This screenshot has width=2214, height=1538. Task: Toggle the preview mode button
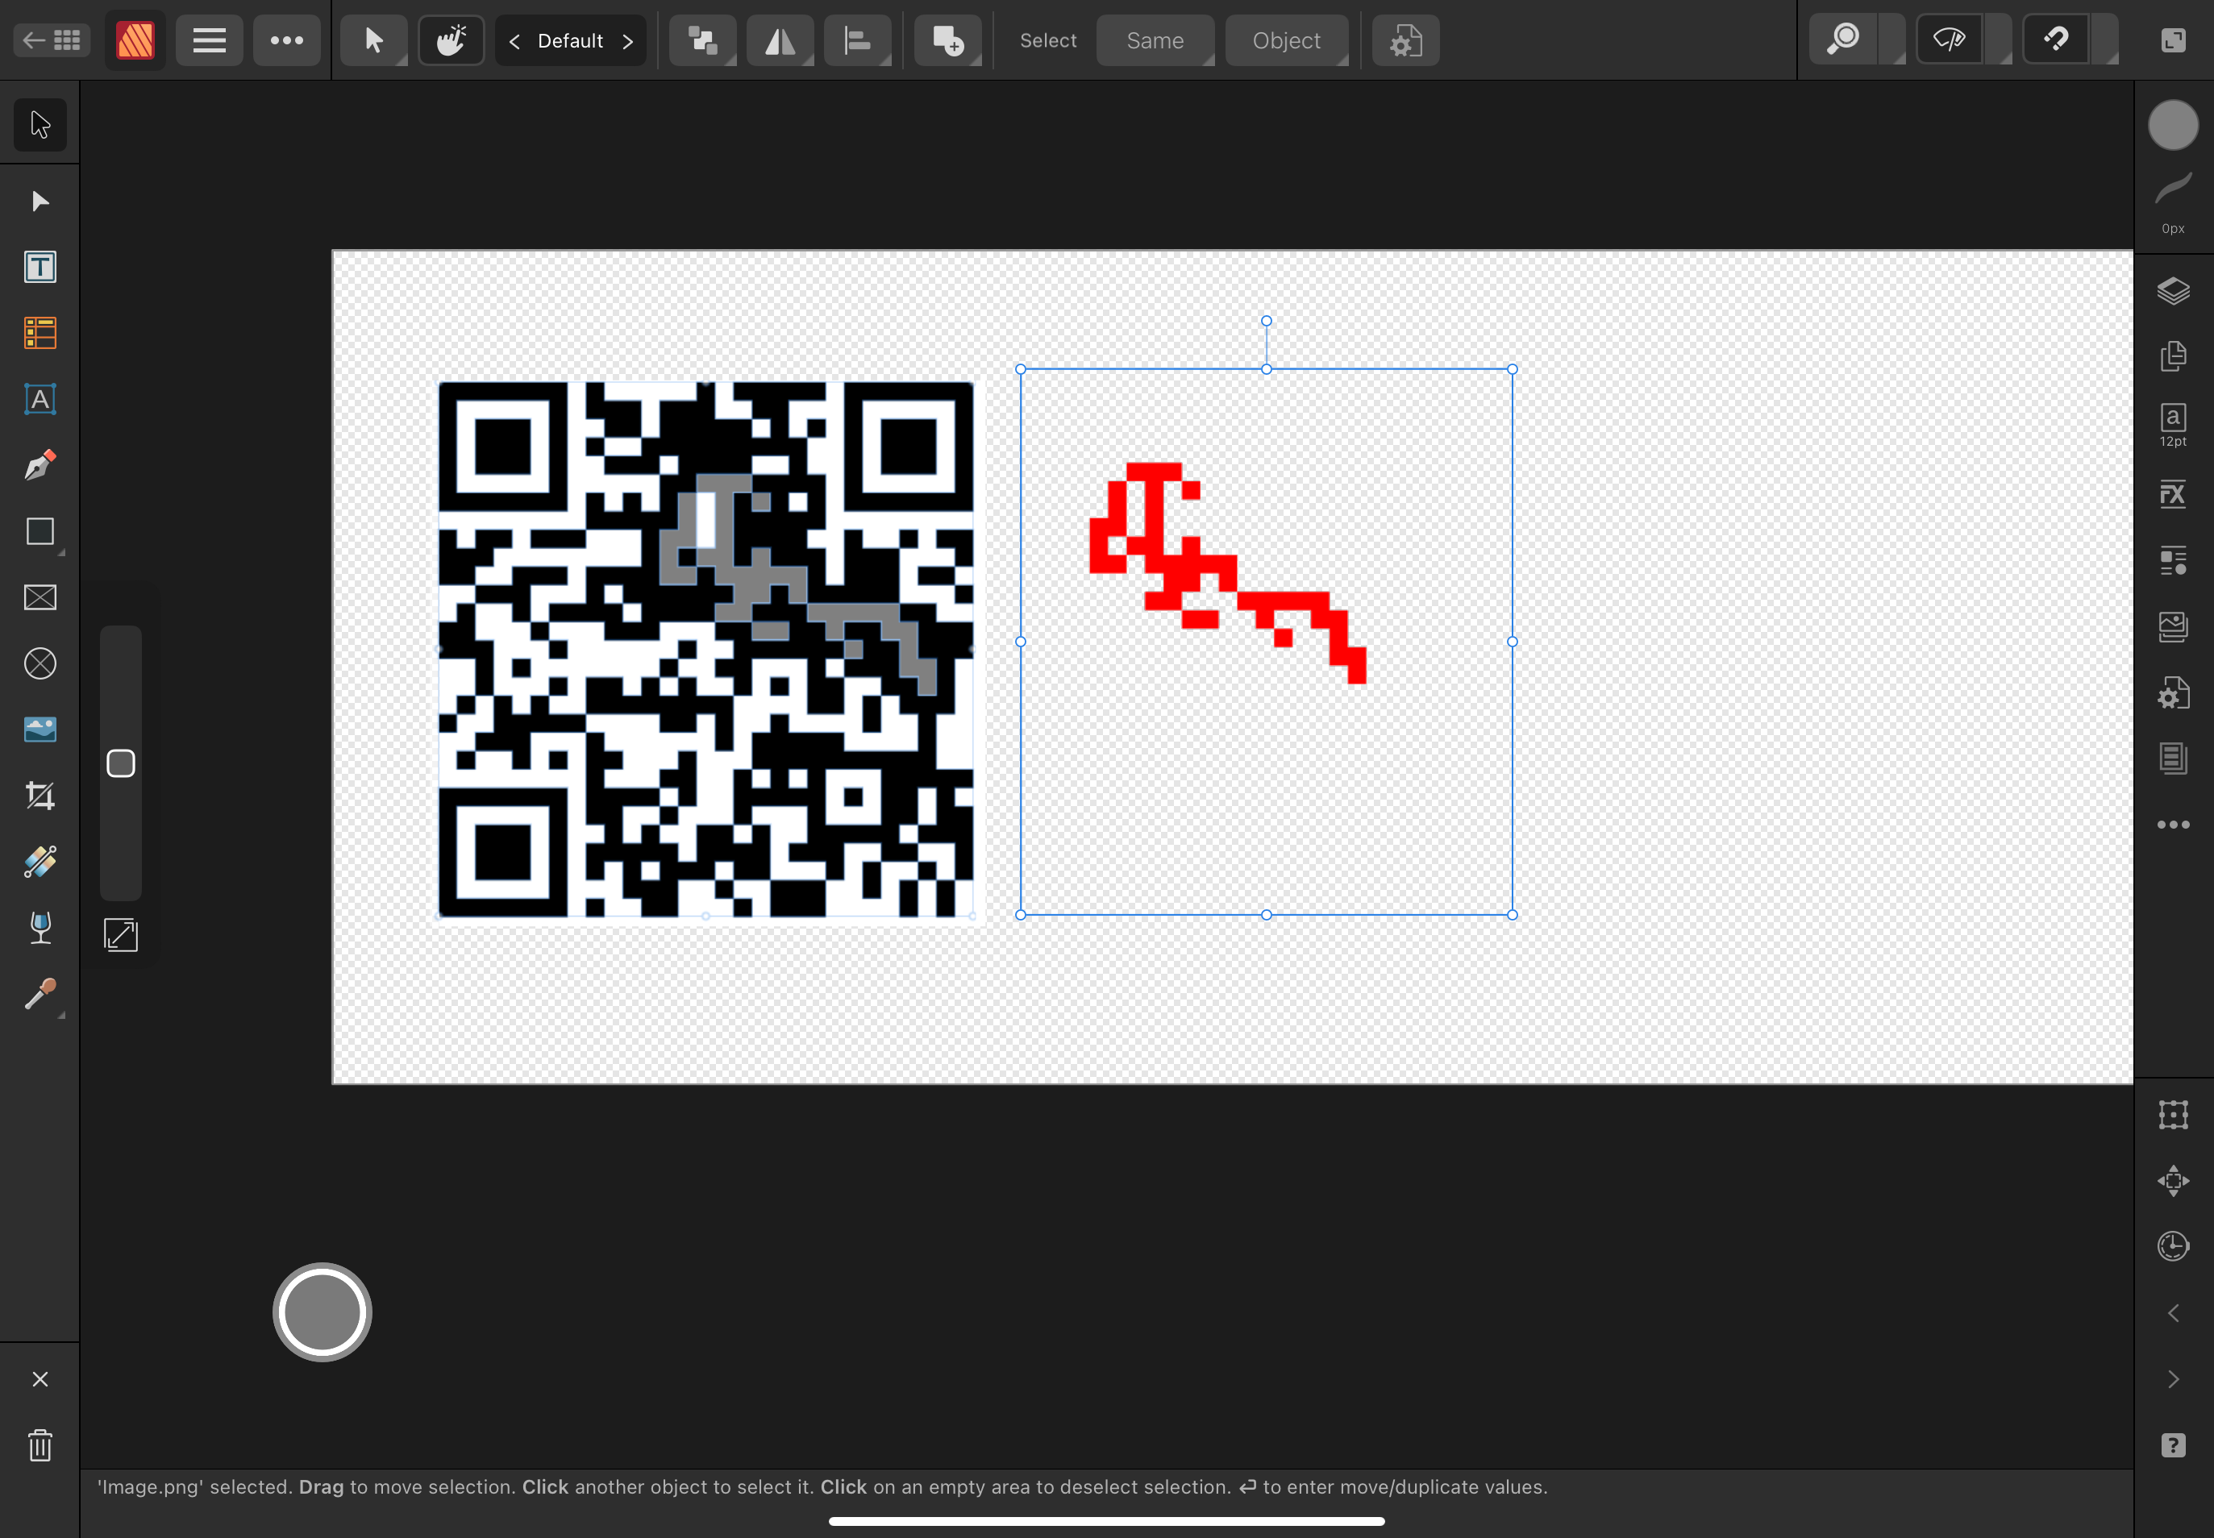pyautogui.click(x=1950, y=40)
